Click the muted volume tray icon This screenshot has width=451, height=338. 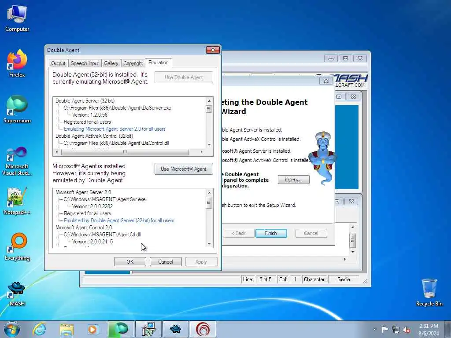[407, 330]
